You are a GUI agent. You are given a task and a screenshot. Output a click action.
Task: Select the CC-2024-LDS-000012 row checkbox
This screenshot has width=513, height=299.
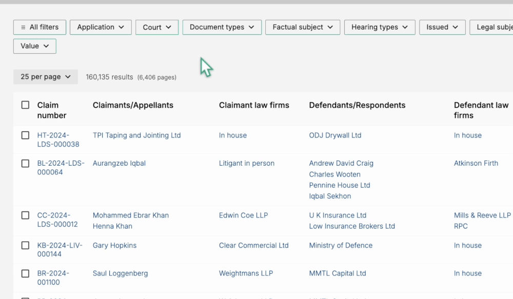pyautogui.click(x=25, y=215)
